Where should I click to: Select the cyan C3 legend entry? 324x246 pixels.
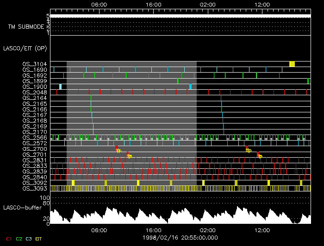29,239
